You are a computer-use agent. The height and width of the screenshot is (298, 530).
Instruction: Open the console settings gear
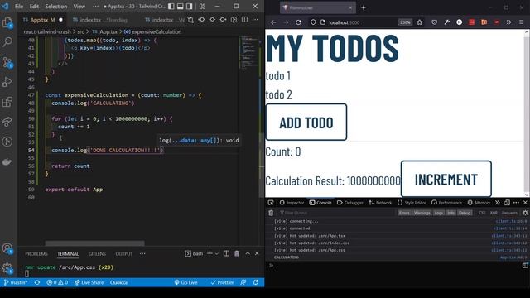pos(525,213)
